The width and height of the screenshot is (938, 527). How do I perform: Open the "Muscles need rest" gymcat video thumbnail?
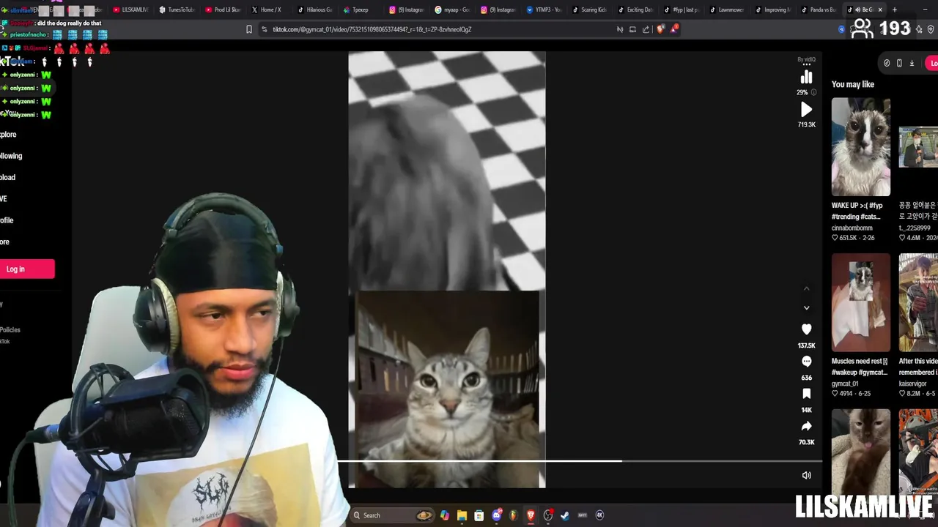(x=861, y=303)
